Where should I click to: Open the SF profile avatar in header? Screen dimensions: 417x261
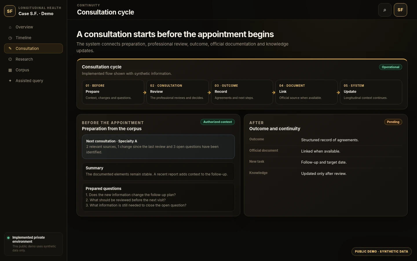400,10
